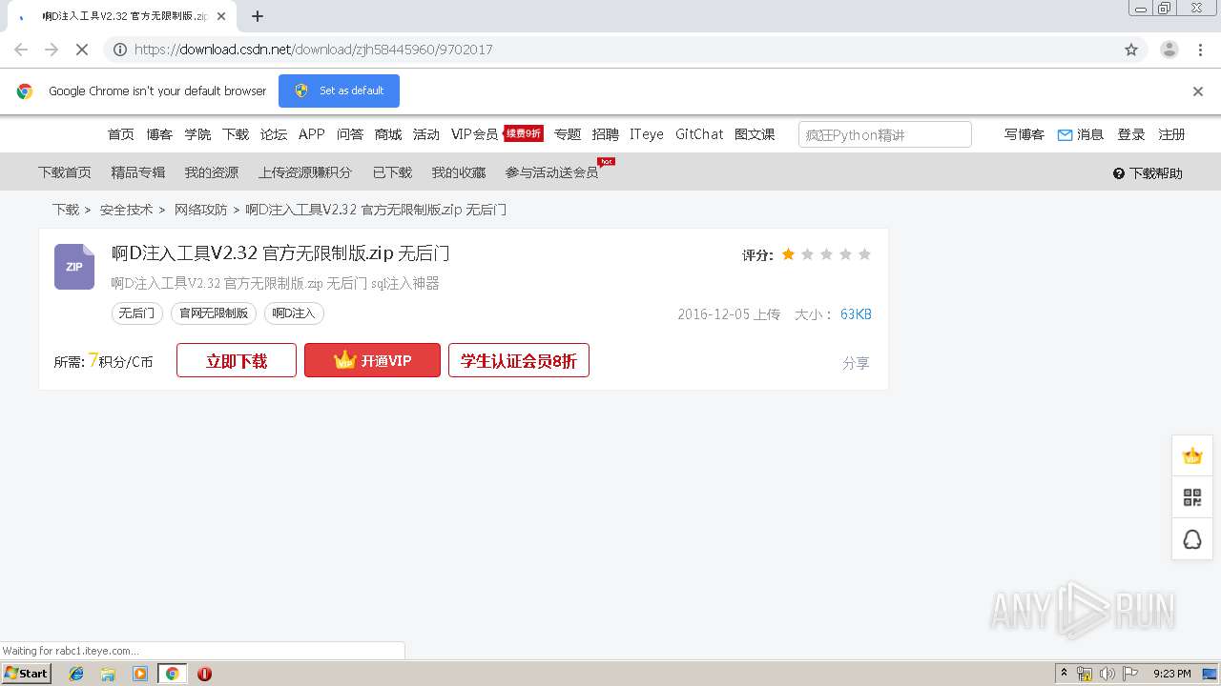1221x686 pixels.
Task: Click the 疯狂Python精讲 search field
Action: (x=884, y=134)
